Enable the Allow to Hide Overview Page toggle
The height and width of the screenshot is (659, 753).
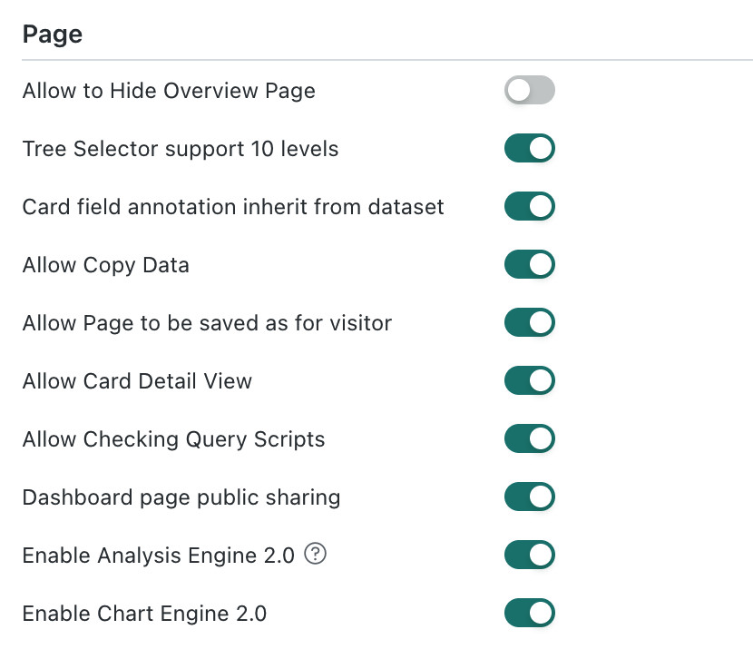click(529, 90)
